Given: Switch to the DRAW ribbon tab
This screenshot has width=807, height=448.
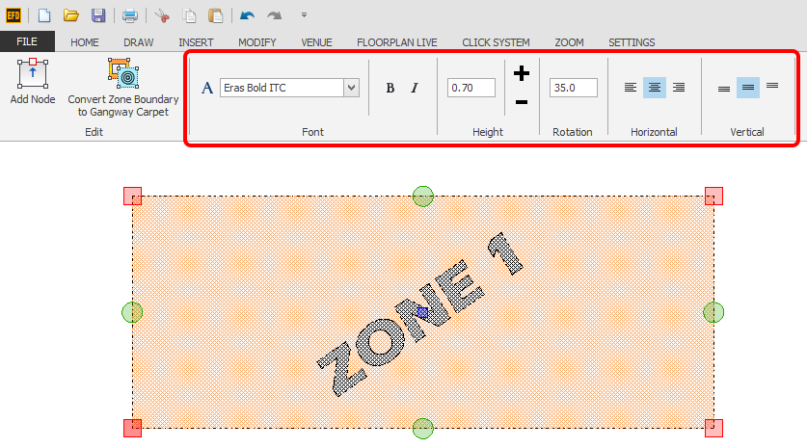Looking at the screenshot, I should 139,42.
